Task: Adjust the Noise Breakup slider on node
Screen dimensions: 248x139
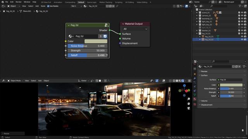Action: tap(88, 46)
